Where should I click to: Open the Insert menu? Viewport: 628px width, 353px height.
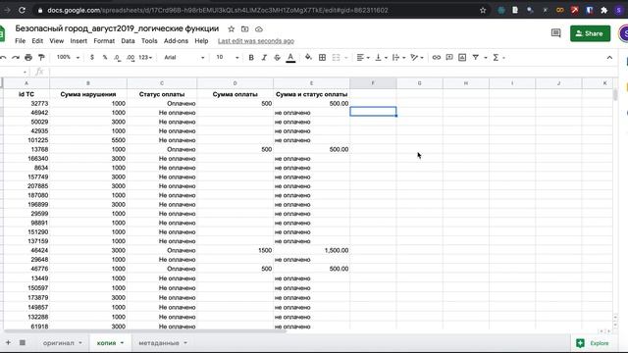tap(78, 41)
